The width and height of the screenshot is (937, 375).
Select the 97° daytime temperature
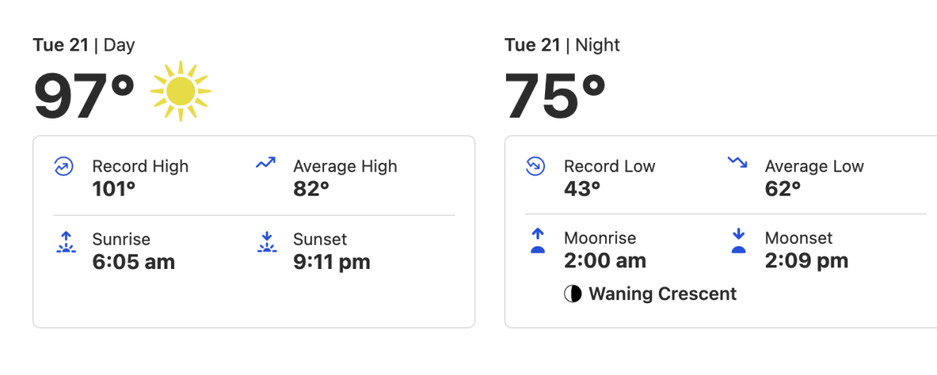coord(84,95)
